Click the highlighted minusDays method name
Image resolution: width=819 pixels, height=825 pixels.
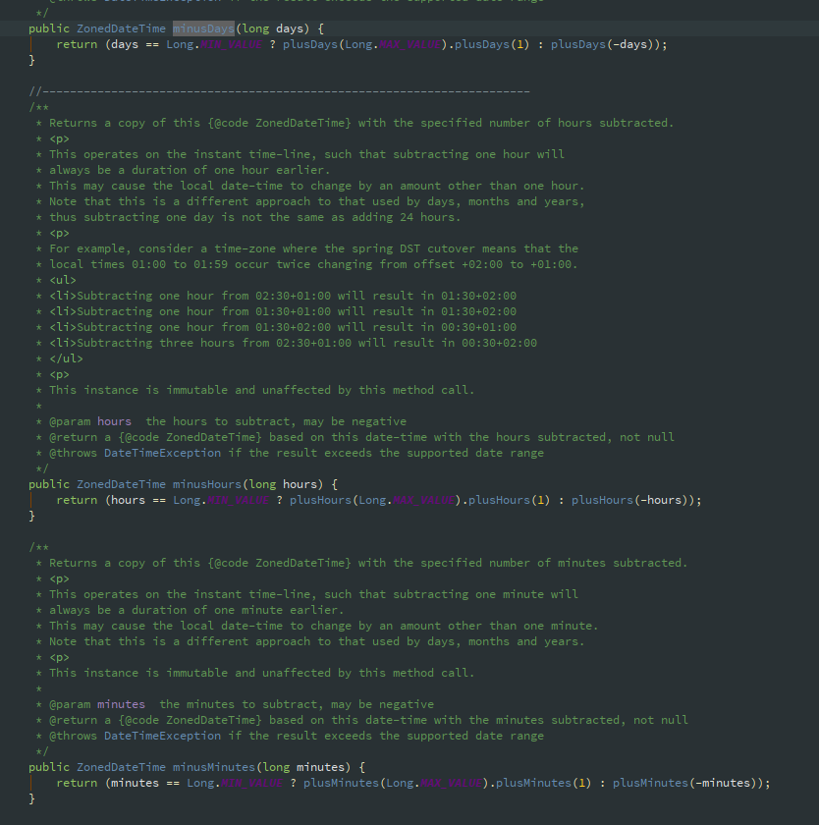[203, 28]
